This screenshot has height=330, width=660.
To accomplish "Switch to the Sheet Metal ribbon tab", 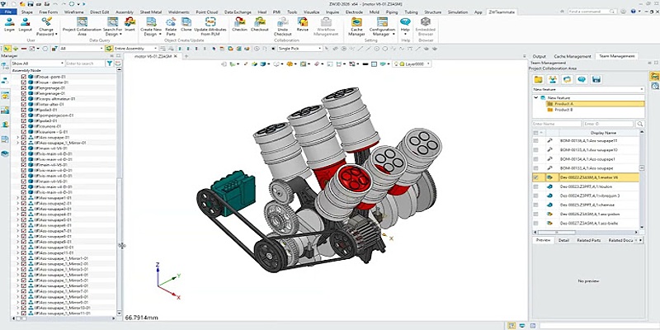I will (x=150, y=12).
